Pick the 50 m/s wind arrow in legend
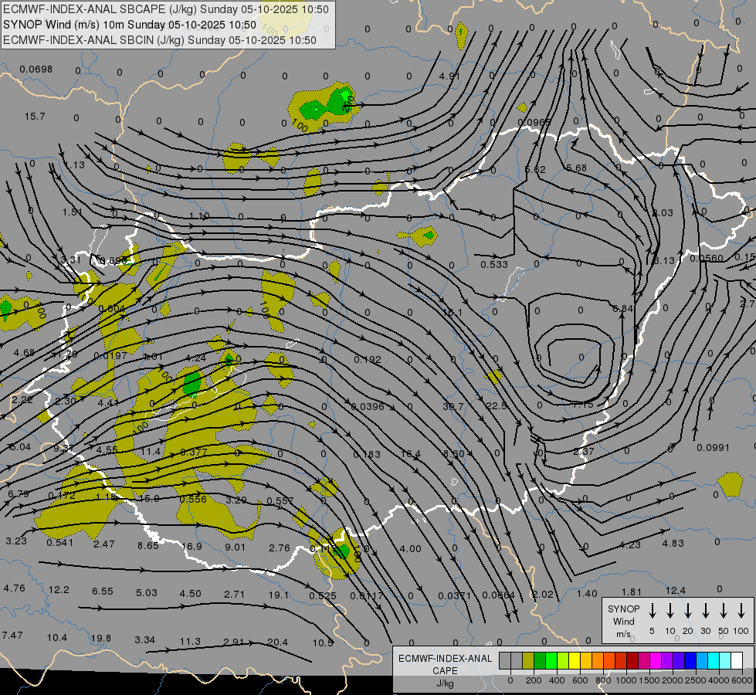This screenshot has height=695, width=756. point(724,611)
